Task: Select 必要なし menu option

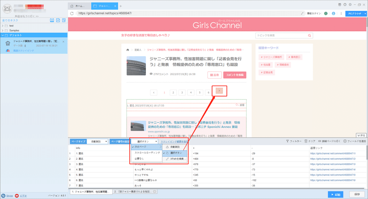Action: pyautogui.click(x=147, y=159)
